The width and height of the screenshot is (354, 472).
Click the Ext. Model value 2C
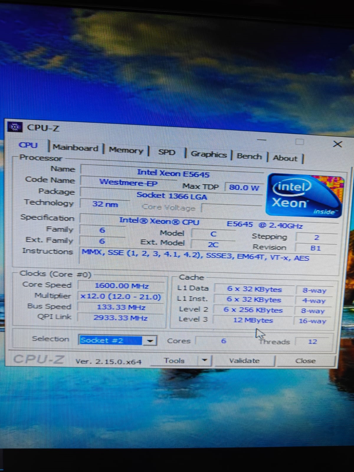click(213, 245)
